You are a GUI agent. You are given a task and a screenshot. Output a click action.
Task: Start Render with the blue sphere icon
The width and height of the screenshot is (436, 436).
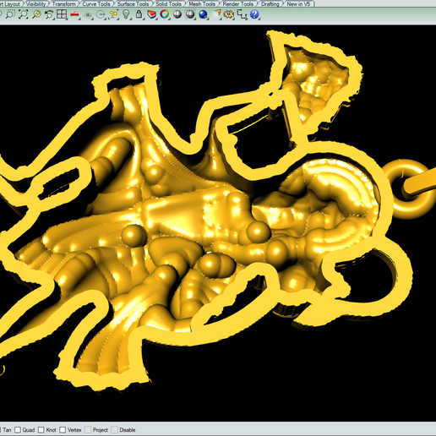203,14
